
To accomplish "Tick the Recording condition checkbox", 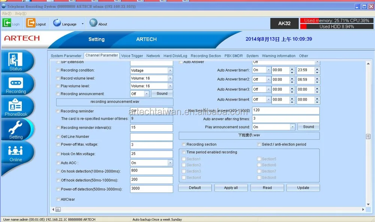I will tap(58, 70).
